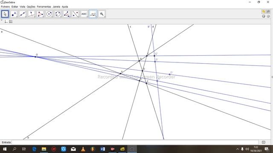Open the Editar menu
Image resolution: width=273 pixels, height=153 pixels.
coord(15,7)
